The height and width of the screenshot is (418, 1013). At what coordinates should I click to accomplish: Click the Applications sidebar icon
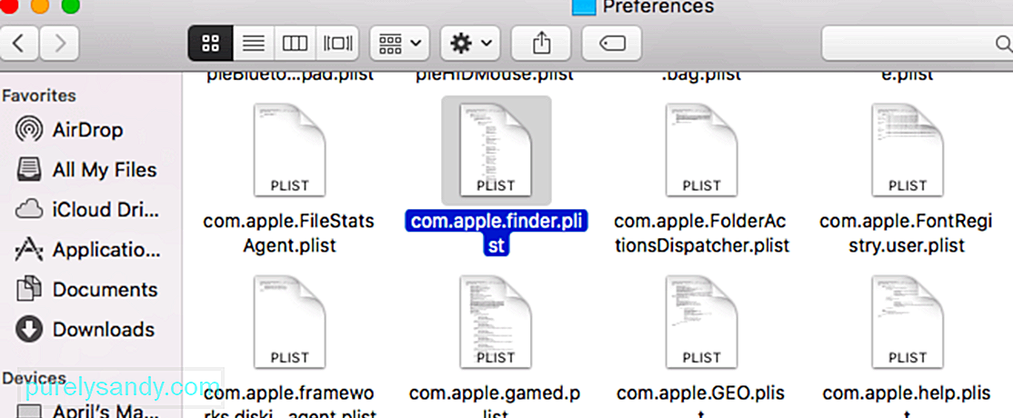click(29, 249)
